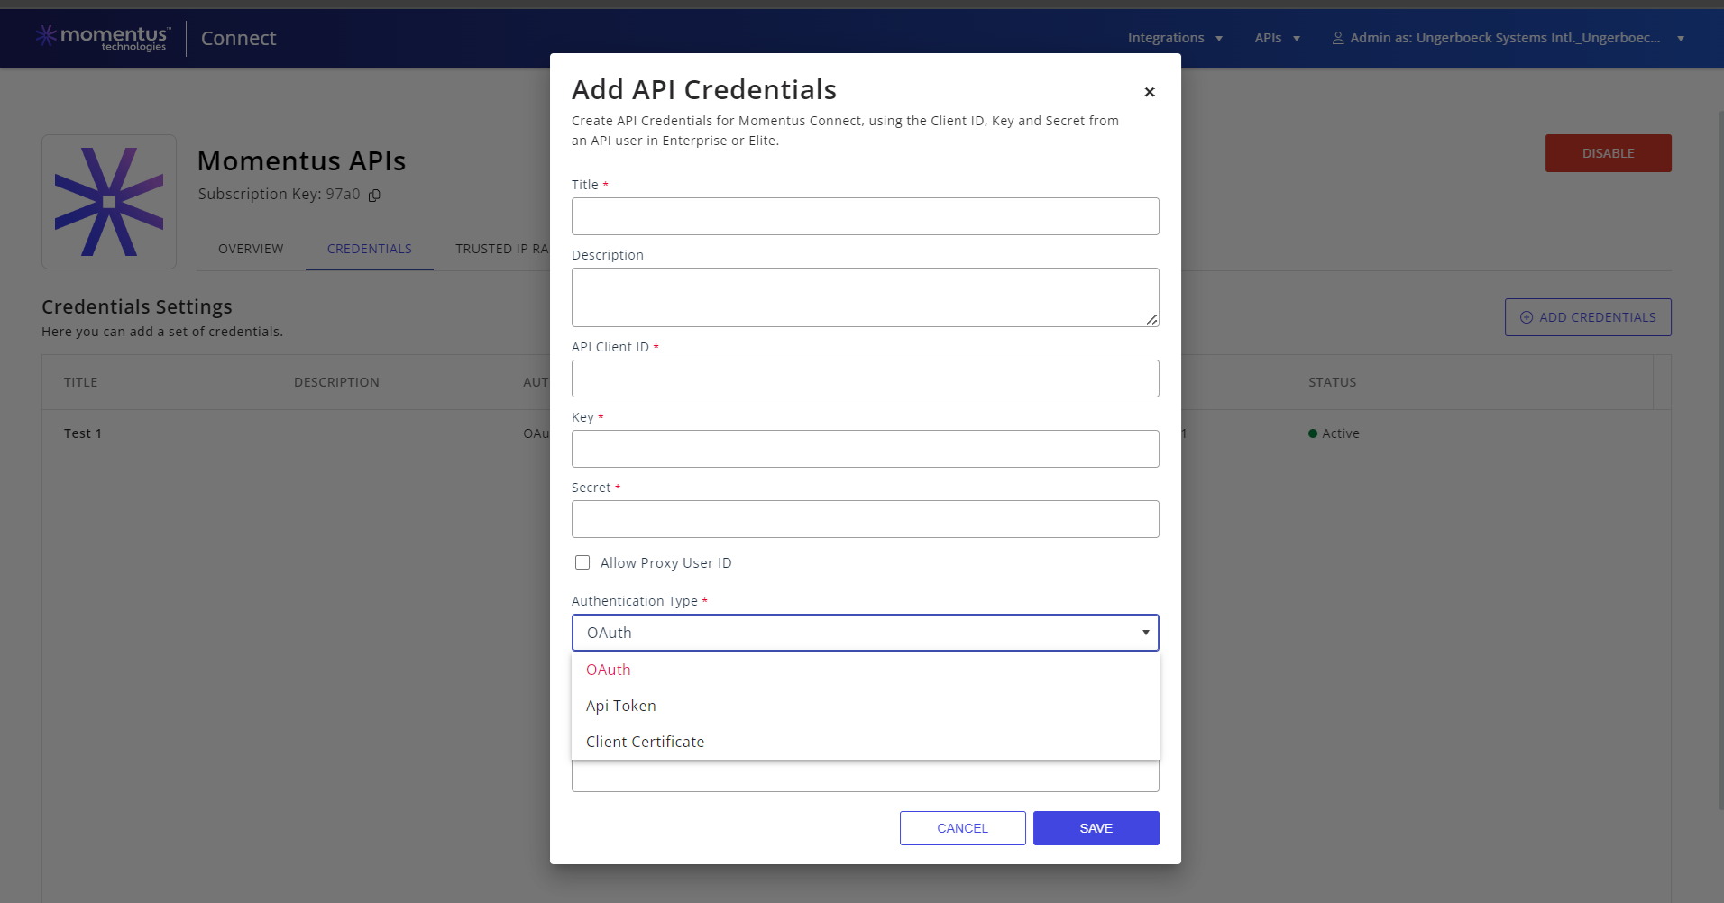
Task: Open the Trusted IP Ranges tab
Action: point(501,249)
